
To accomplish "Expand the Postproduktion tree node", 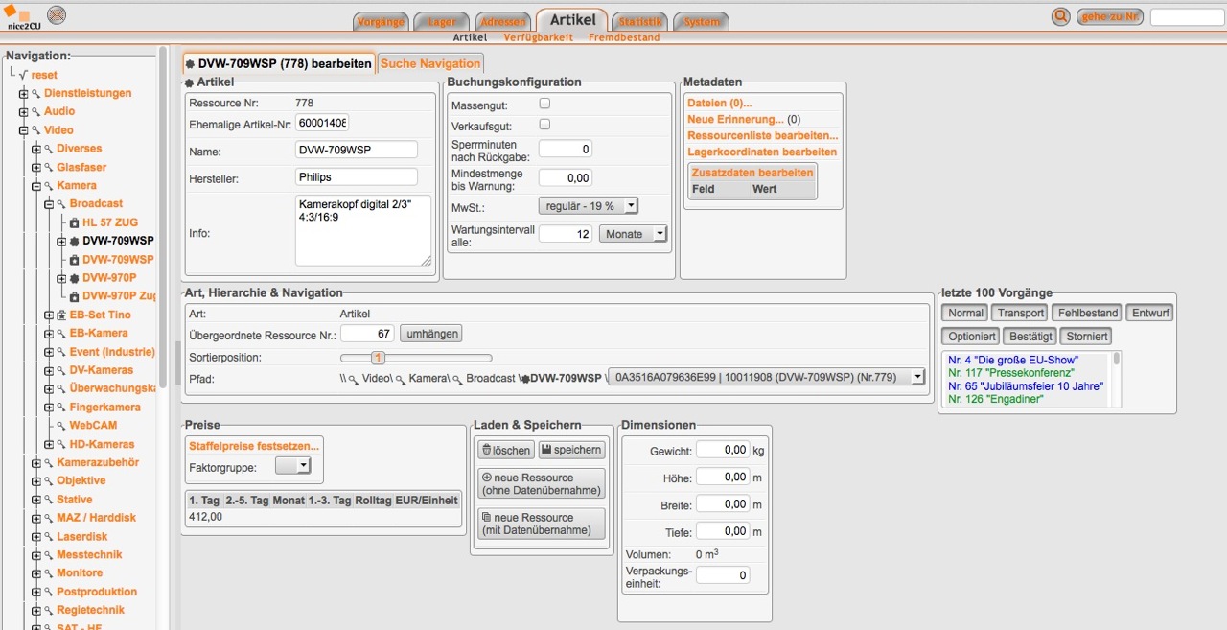I will click(36, 592).
